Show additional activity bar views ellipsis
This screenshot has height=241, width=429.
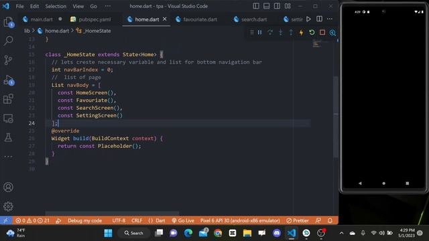(8, 157)
